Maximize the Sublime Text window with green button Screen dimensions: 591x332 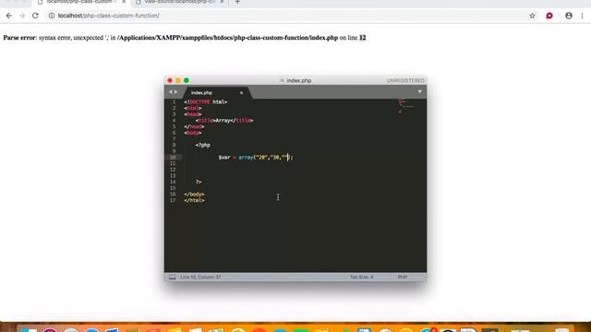click(187, 80)
